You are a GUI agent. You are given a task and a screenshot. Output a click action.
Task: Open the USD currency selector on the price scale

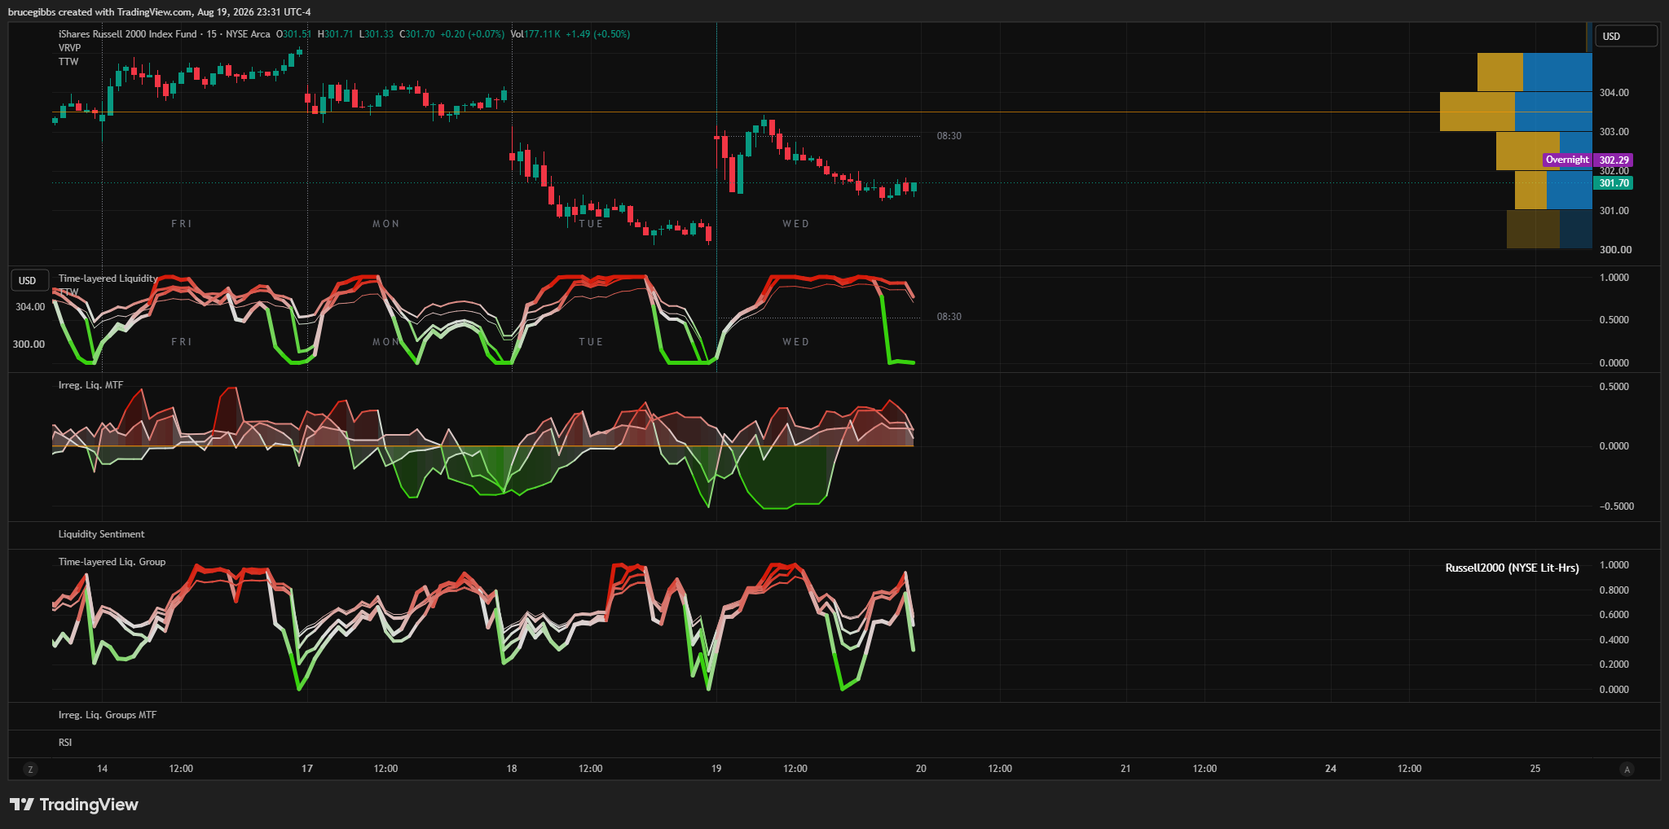(x=1626, y=37)
